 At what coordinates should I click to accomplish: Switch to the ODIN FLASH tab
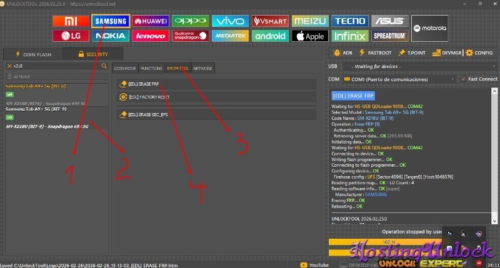[33, 54]
